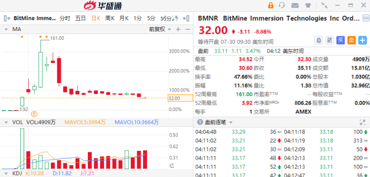Screen dimensions: 370x177
Task: Expand the MA indicator dropdown
Action: [x=6, y=29]
